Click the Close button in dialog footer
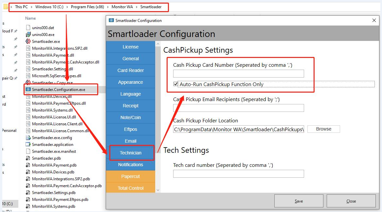382x212 pixels. pos(351,201)
